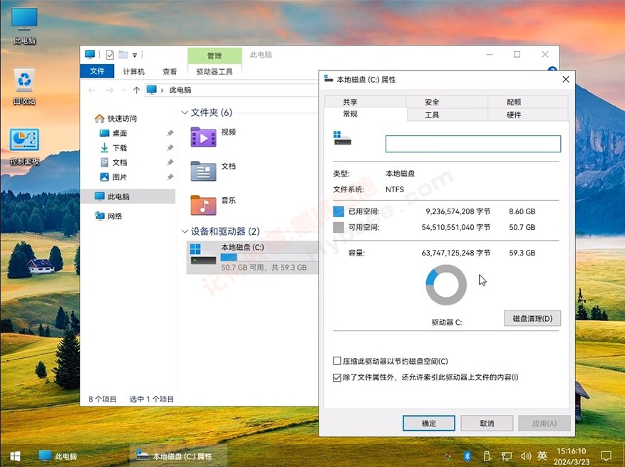Open Pictures in the quick access list
Image resolution: width=625 pixels, height=467 pixels.
[x=113, y=177]
